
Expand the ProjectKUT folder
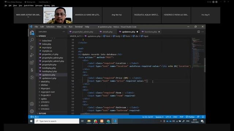[x=46, y=95]
